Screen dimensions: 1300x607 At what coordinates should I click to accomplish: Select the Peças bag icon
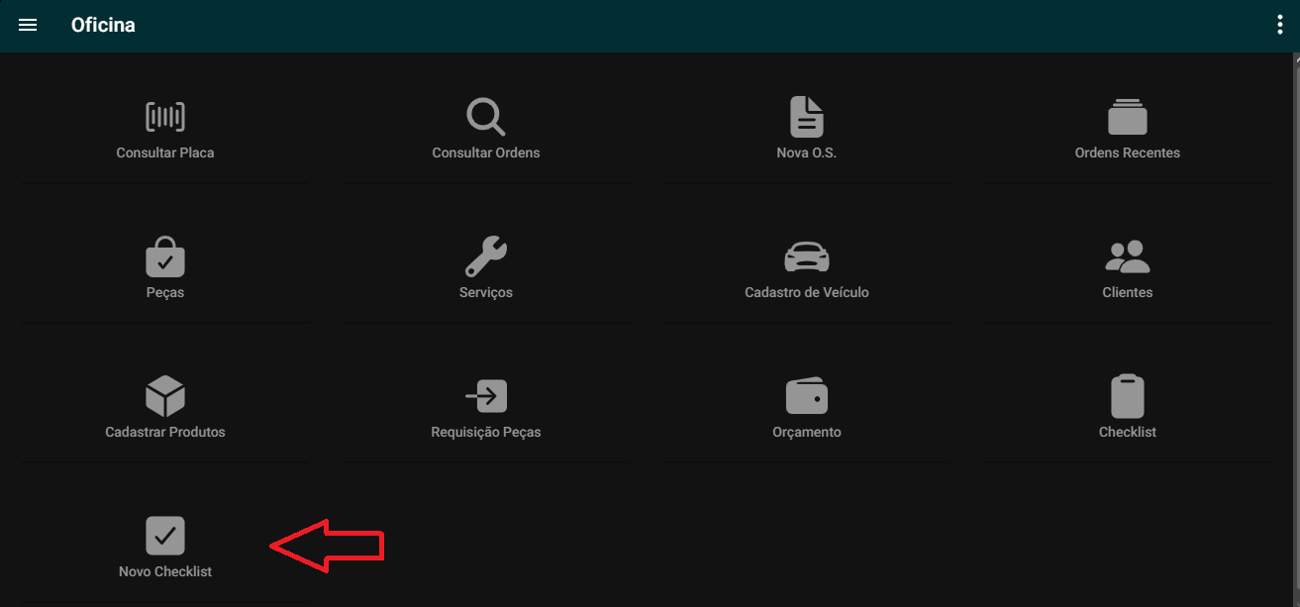(165, 256)
